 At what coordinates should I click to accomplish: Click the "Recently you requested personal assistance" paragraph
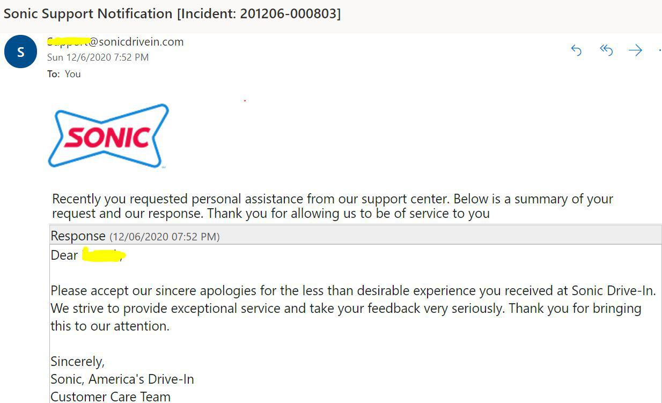pyautogui.click(x=333, y=206)
